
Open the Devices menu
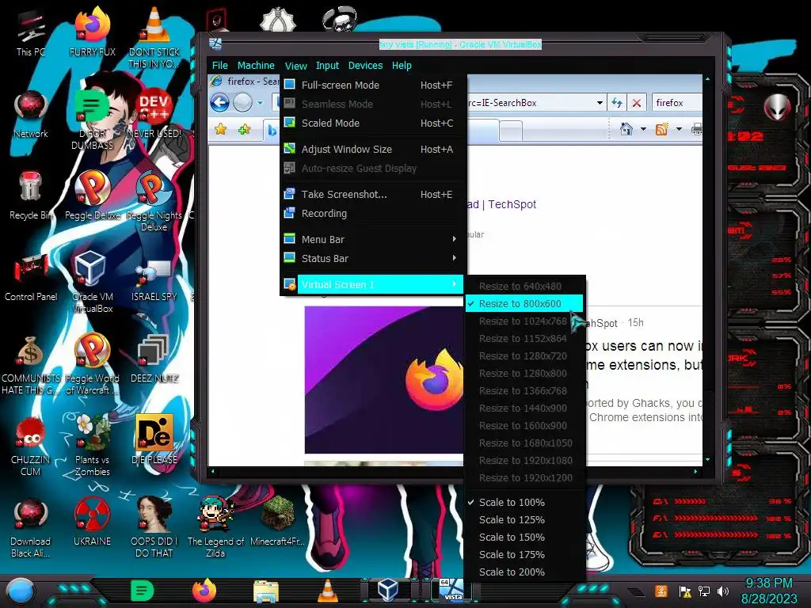[365, 66]
